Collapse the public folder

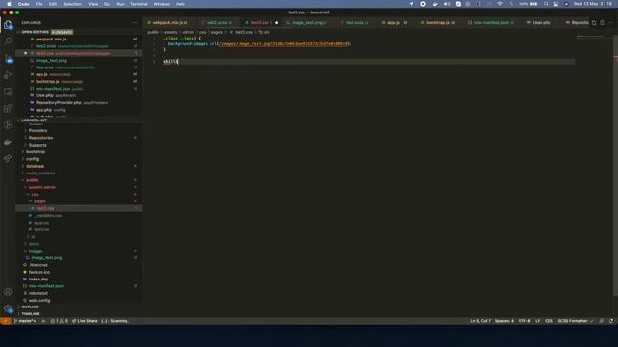point(32,180)
